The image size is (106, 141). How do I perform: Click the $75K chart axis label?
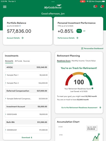pyautogui.click(x=61, y=135)
